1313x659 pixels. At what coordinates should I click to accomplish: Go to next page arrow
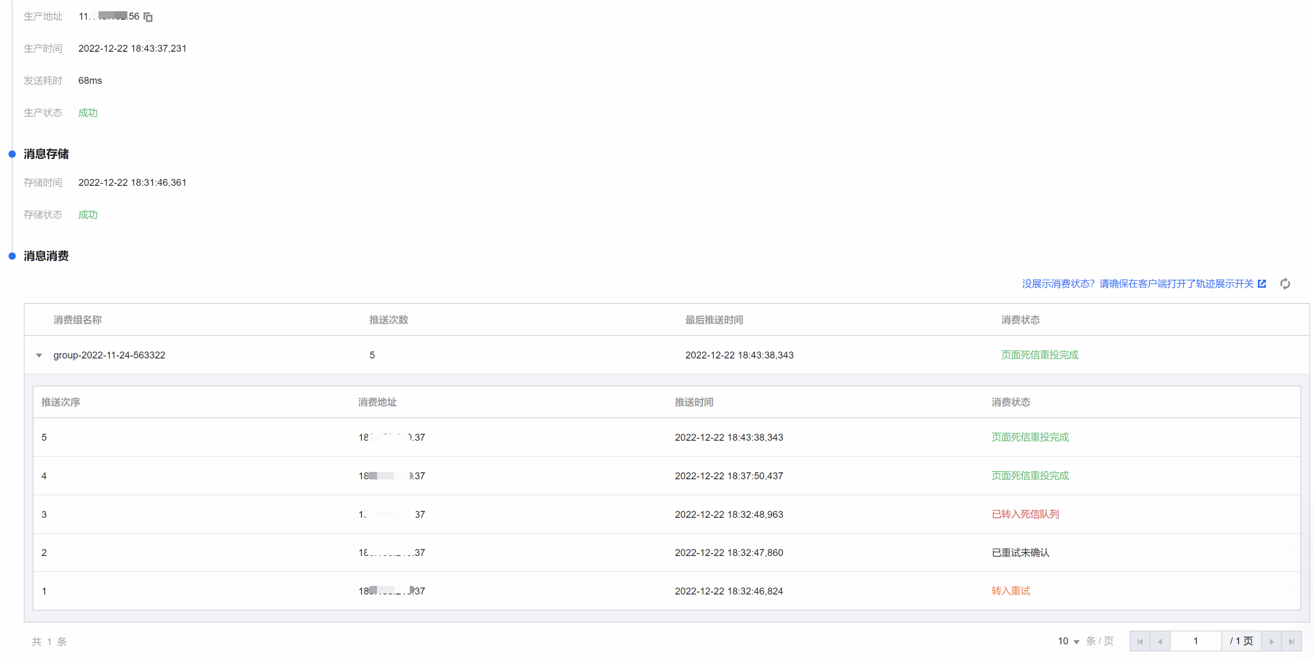[x=1271, y=641]
